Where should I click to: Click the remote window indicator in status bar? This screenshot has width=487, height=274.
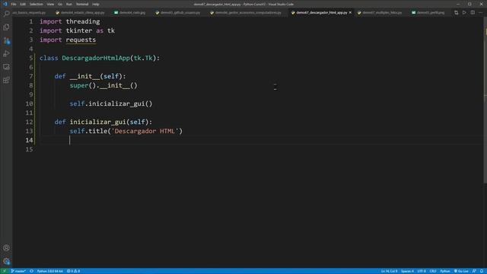pos(5,271)
